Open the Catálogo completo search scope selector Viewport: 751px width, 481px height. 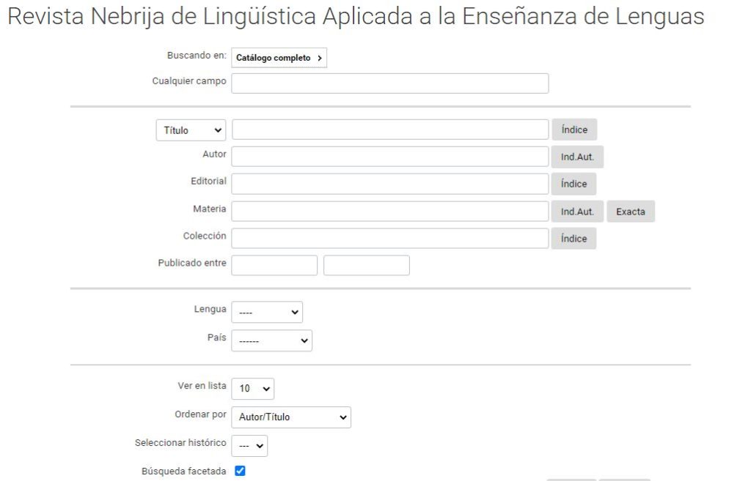coord(279,58)
